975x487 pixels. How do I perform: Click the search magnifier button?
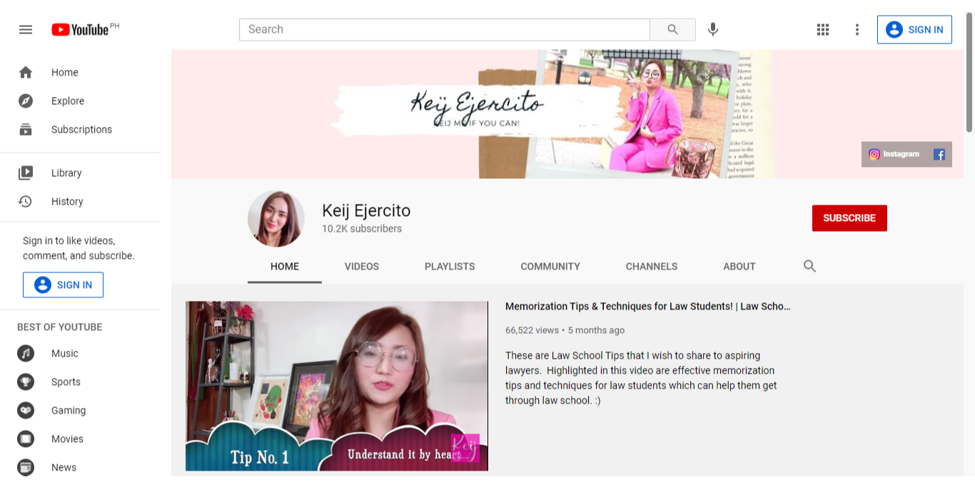672,29
